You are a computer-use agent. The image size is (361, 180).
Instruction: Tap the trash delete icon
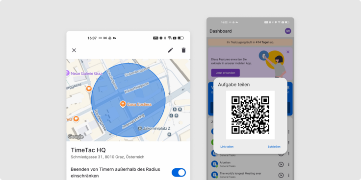pos(183,50)
